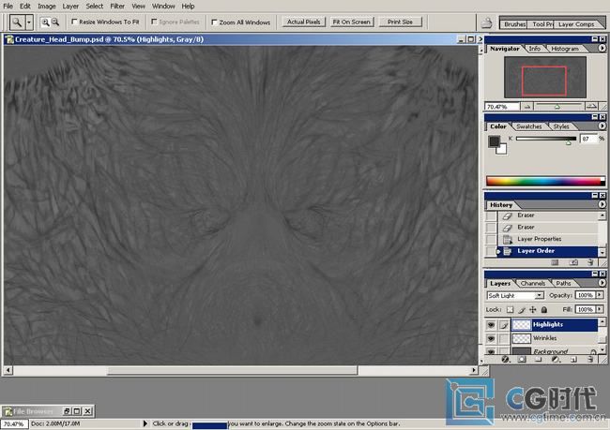Click the foreground color swatch in Color palette

[x=494, y=141]
